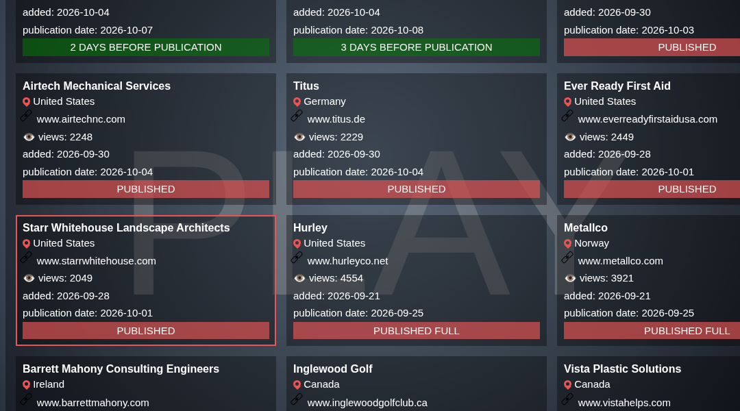Click the link icon beside www.metallco.com
The width and height of the screenshot is (740, 411).
(567, 257)
